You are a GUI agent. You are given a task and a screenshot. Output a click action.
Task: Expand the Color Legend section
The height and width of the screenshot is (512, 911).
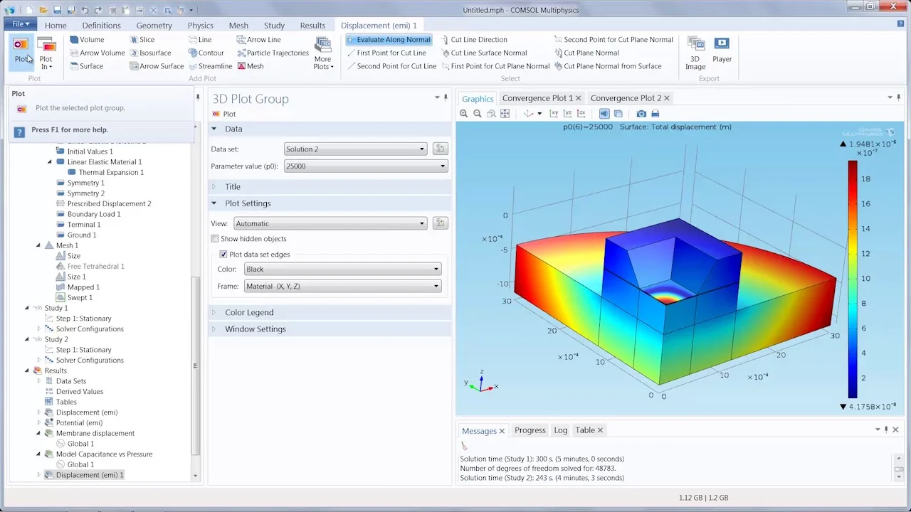[249, 312]
